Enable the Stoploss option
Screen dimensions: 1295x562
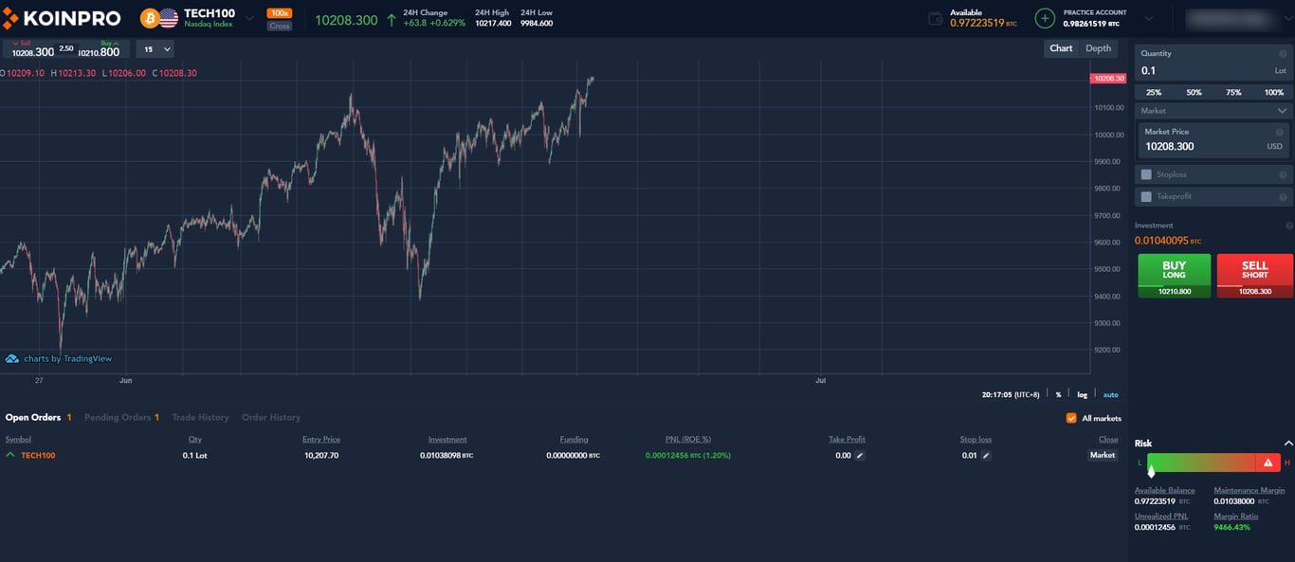pos(1144,174)
